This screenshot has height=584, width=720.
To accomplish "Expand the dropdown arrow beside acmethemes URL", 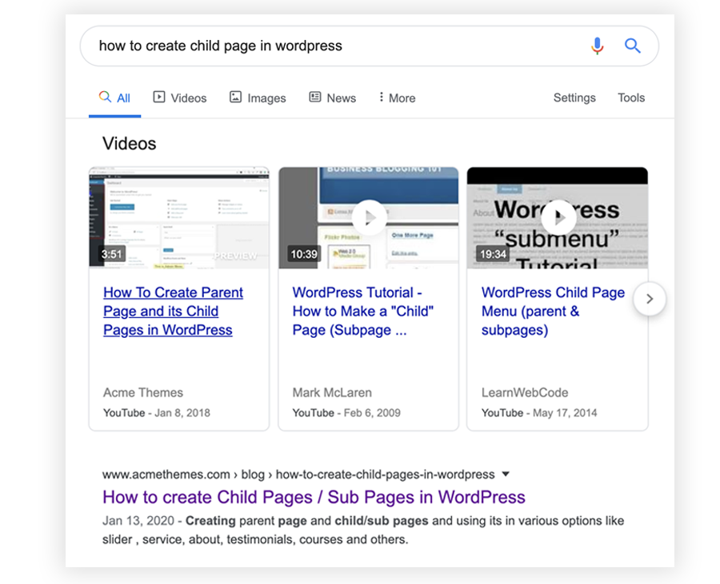I will coord(506,474).
